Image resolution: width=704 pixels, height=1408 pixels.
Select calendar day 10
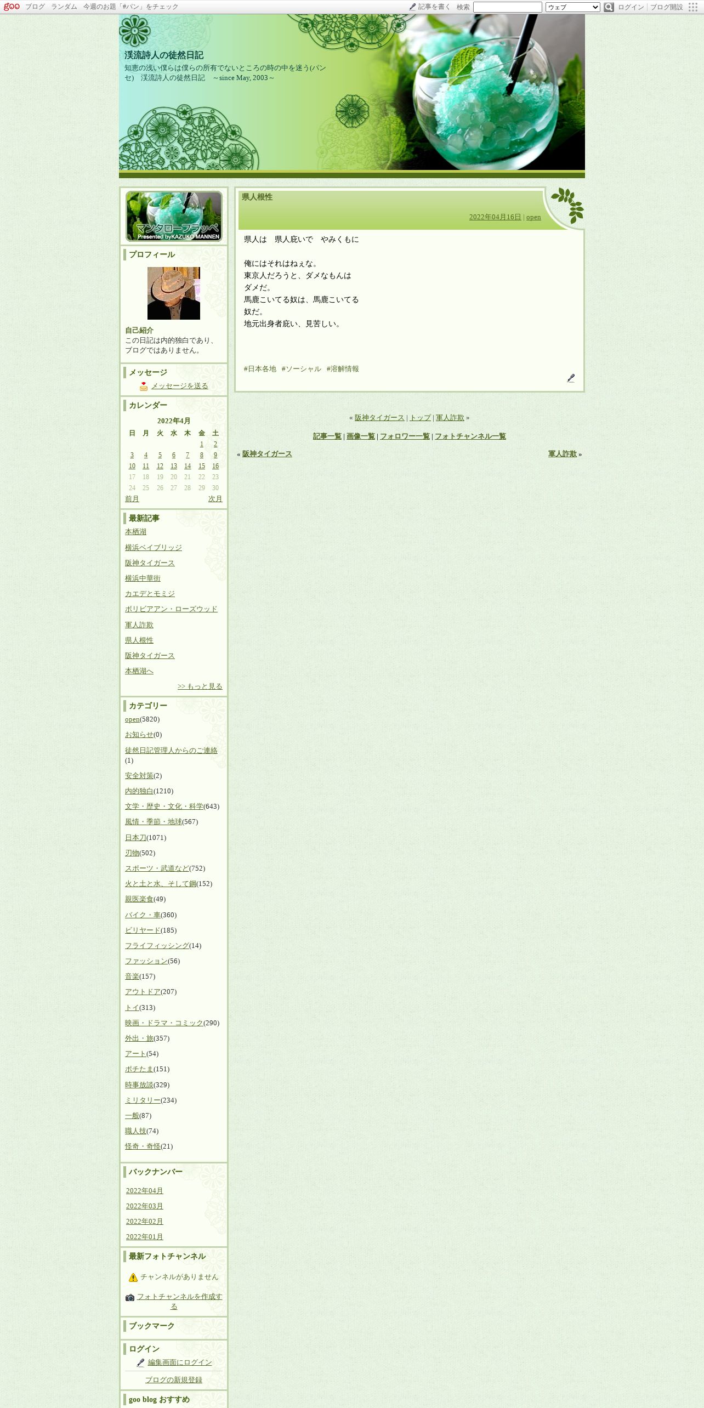tap(132, 466)
